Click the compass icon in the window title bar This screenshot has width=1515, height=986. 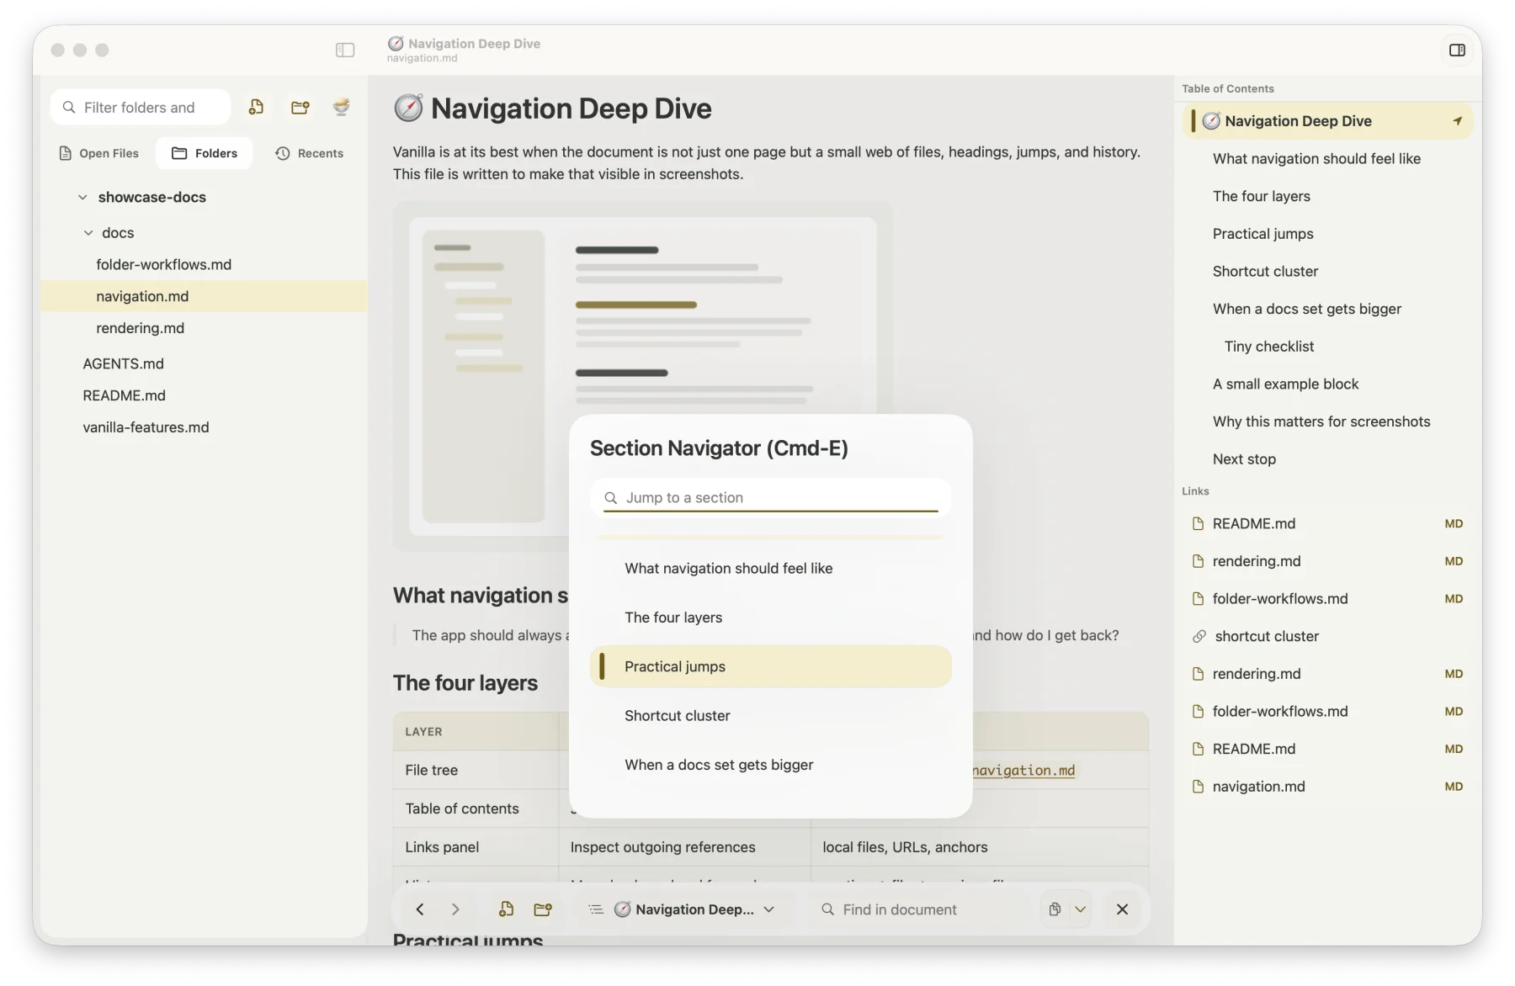[396, 44]
